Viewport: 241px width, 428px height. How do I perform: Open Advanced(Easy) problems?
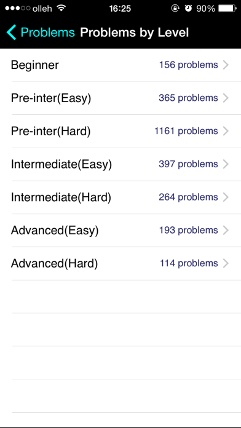[x=120, y=231]
